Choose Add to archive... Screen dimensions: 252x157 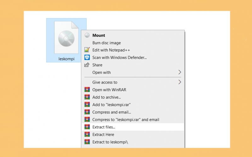coord(133,97)
